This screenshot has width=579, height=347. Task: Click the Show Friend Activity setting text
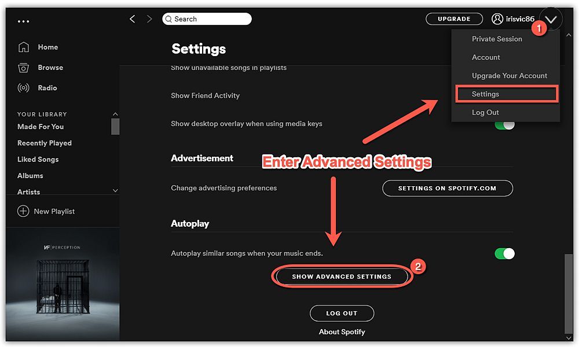tap(206, 95)
